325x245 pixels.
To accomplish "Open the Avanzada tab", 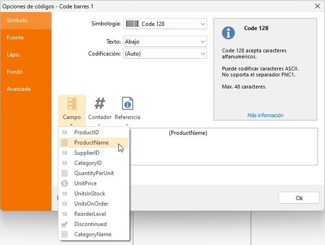I will (19, 89).
